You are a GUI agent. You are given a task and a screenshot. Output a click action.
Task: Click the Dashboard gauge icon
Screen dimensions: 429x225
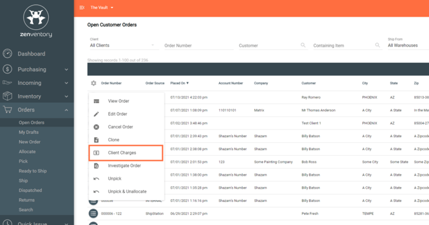pyautogui.click(x=7, y=54)
